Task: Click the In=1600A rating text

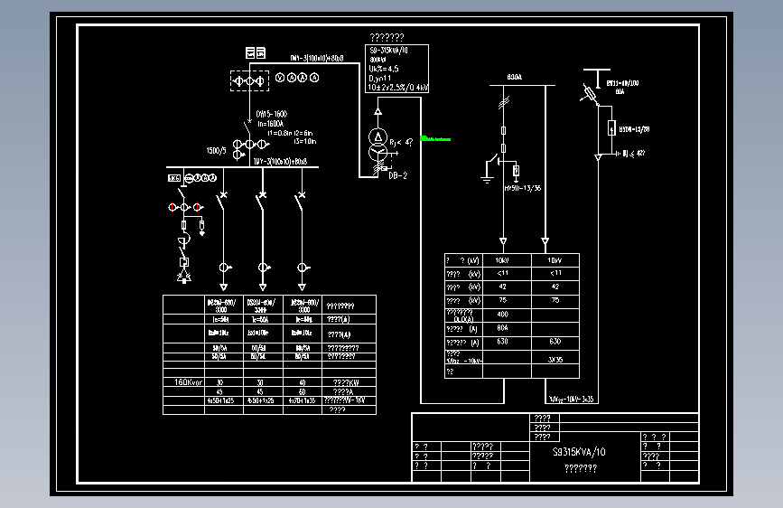Action: [270, 124]
